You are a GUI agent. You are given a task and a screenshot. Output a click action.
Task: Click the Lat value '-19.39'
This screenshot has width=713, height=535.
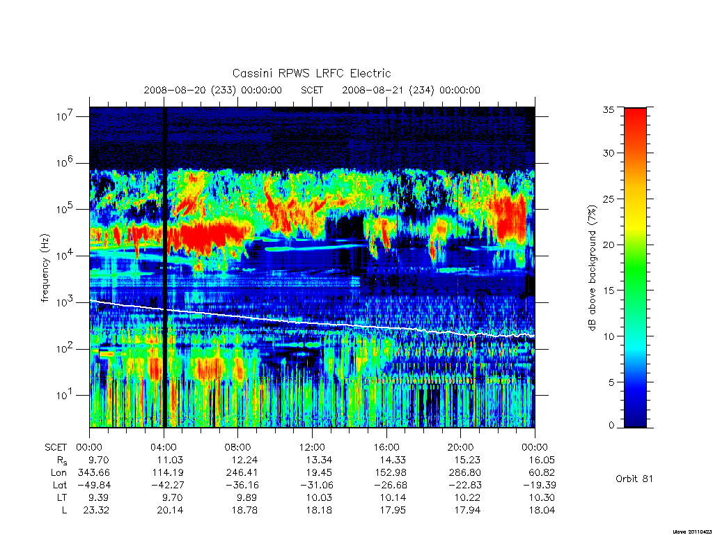(x=540, y=486)
